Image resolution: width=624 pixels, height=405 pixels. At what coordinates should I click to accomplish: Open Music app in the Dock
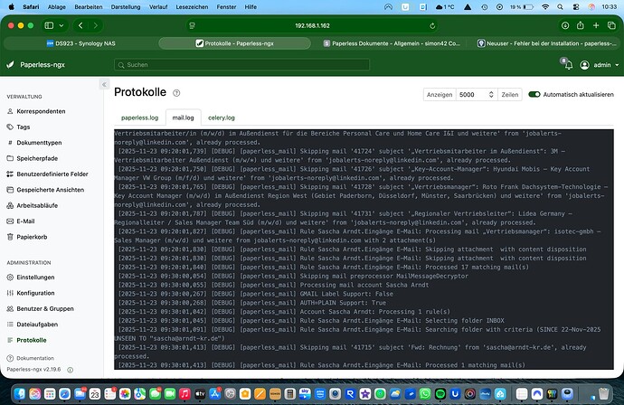coord(184,394)
